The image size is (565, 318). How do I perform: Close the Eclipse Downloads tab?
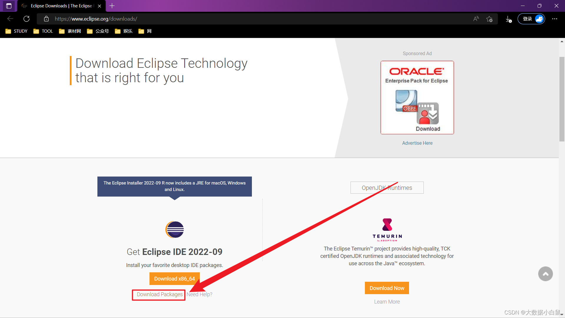coord(99,6)
